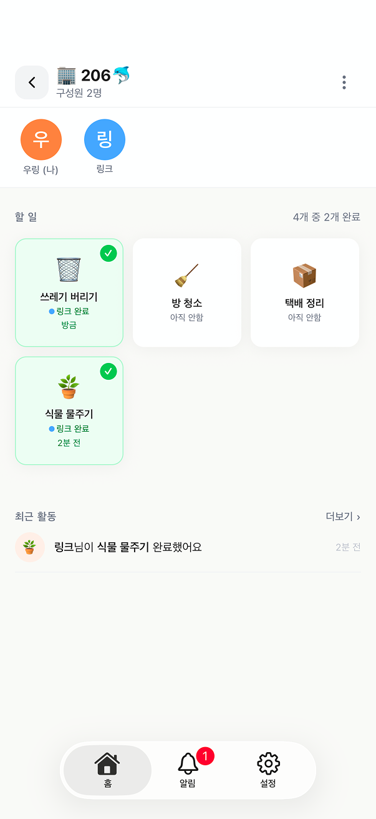
Task: Toggle the checkmark on 식물 물주기 card
Action: click(x=108, y=371)
